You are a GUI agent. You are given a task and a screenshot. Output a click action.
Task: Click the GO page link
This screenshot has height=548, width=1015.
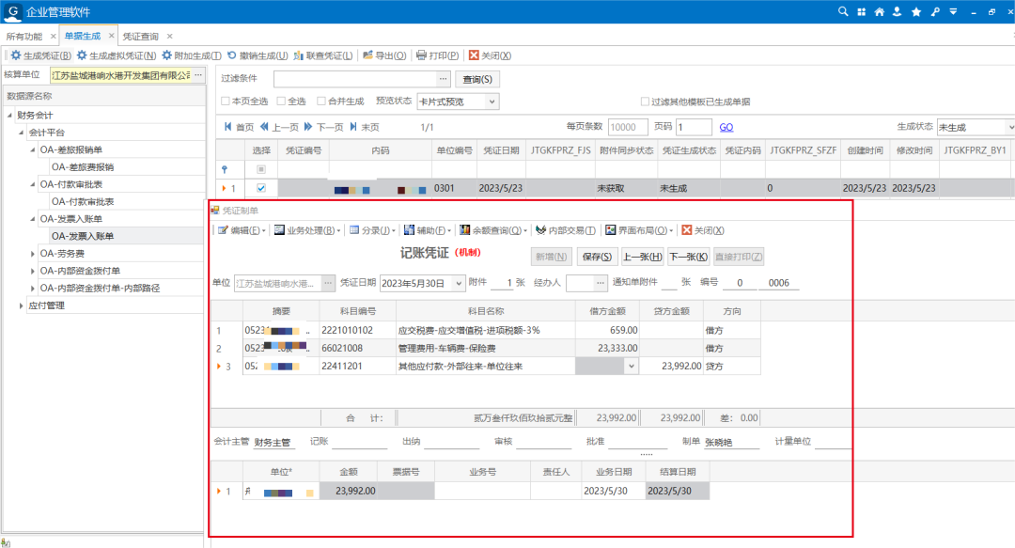pyautogui.click(x=726, y=127)
